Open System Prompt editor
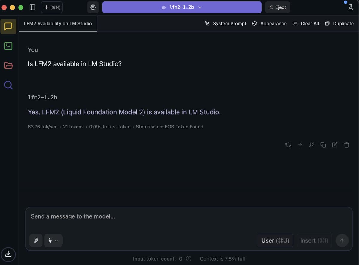 coord(226,24)
